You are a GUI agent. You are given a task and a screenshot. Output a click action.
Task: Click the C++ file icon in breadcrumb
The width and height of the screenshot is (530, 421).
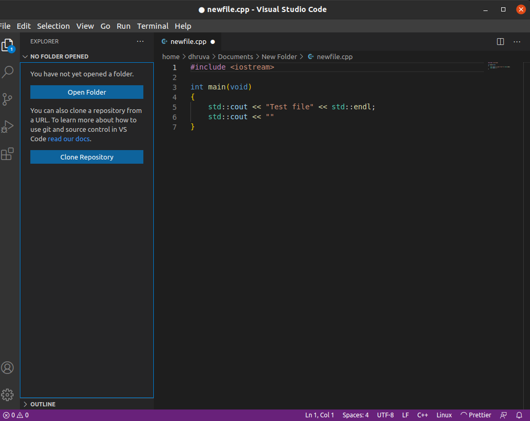[311, 57]
